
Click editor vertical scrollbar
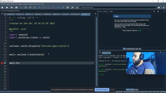click(96, 52)
